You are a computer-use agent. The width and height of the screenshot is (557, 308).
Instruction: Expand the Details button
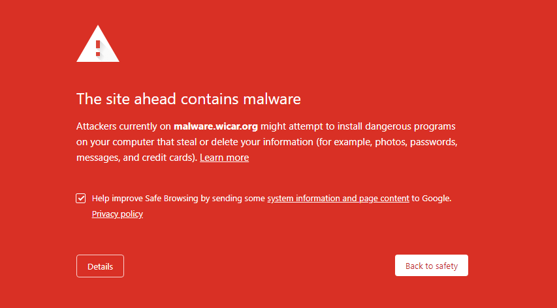click(100, 266)
